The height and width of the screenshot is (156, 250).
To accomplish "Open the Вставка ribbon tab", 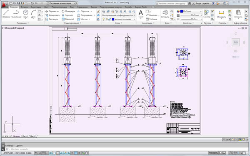I will pyautogui.click(x=24, y=7).
